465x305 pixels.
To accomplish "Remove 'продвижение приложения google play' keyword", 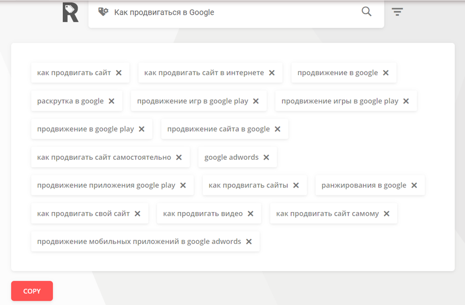I will coord(183,185).
